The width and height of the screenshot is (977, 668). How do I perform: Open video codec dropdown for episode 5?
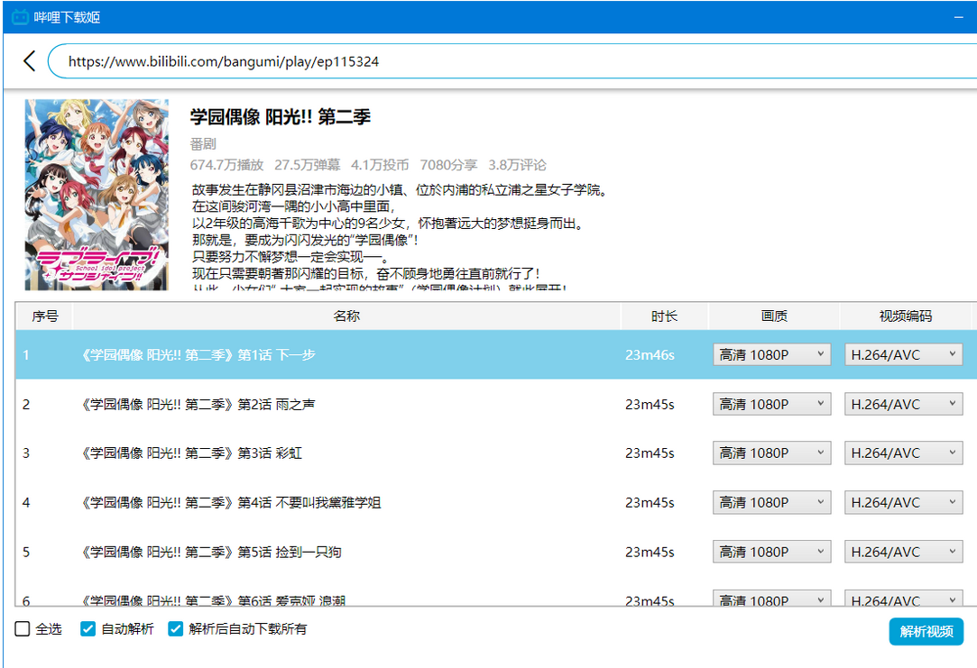[x=903, y=552]
